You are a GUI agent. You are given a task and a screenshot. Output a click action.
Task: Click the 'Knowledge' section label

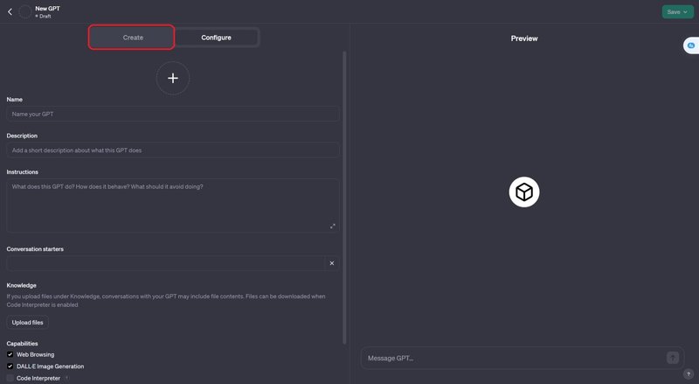[x=21, y=285]
